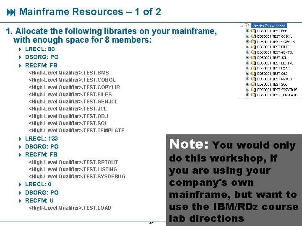This screenshot has height=226, width=302.
Task: Click the 'LRECL: 0' bullet text
Action: tap(38, 184)
